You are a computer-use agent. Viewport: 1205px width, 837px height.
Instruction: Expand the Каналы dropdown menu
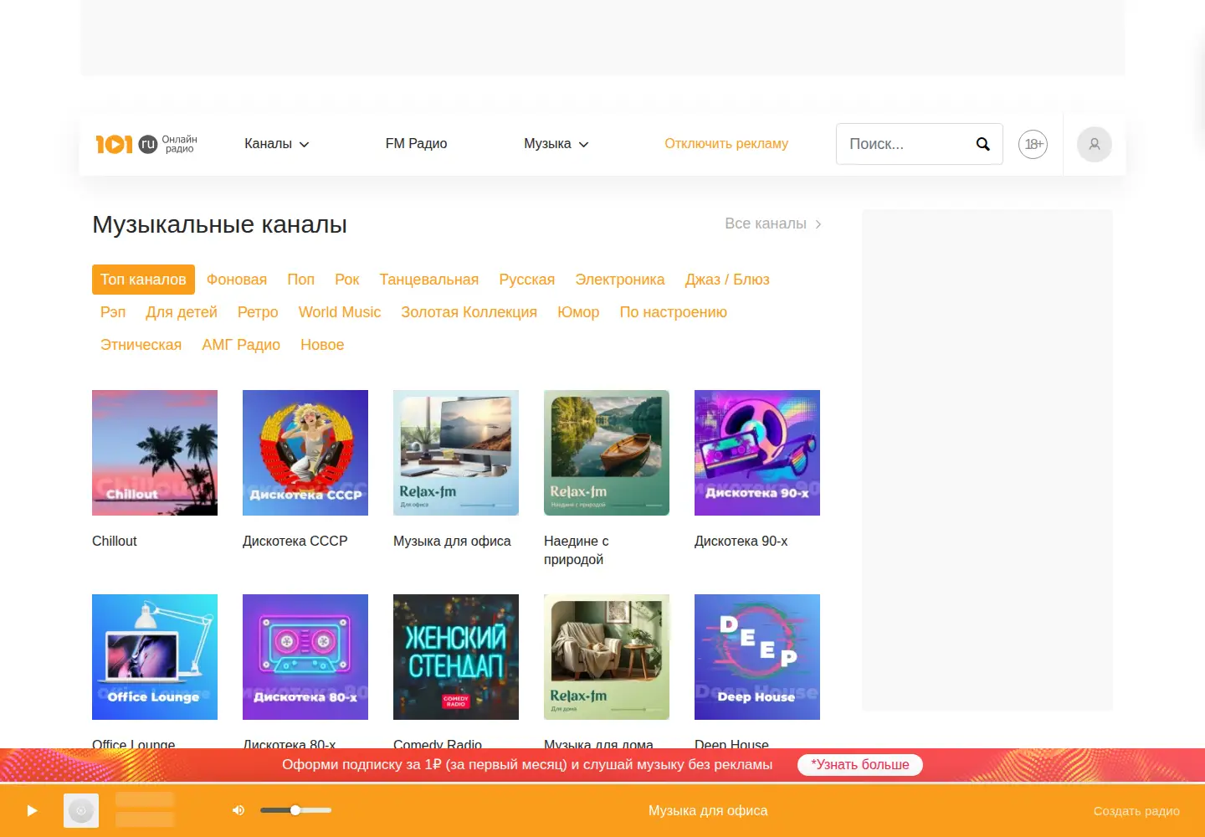coord(277,144)
